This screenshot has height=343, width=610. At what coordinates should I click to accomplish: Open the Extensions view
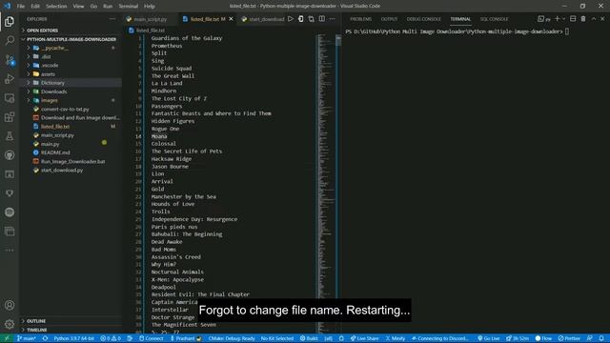click(10, 116)
